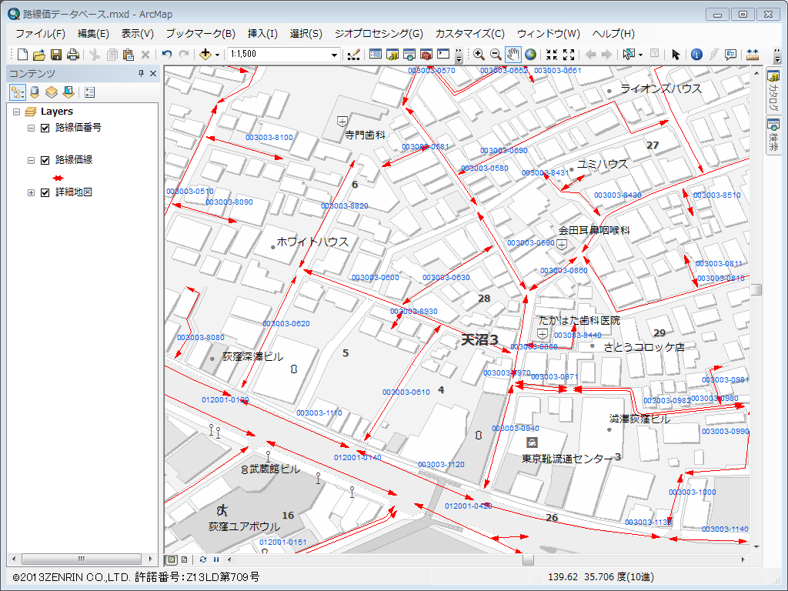
Task: Open the ジオプロセシング(G) menu
Action: 379,34
